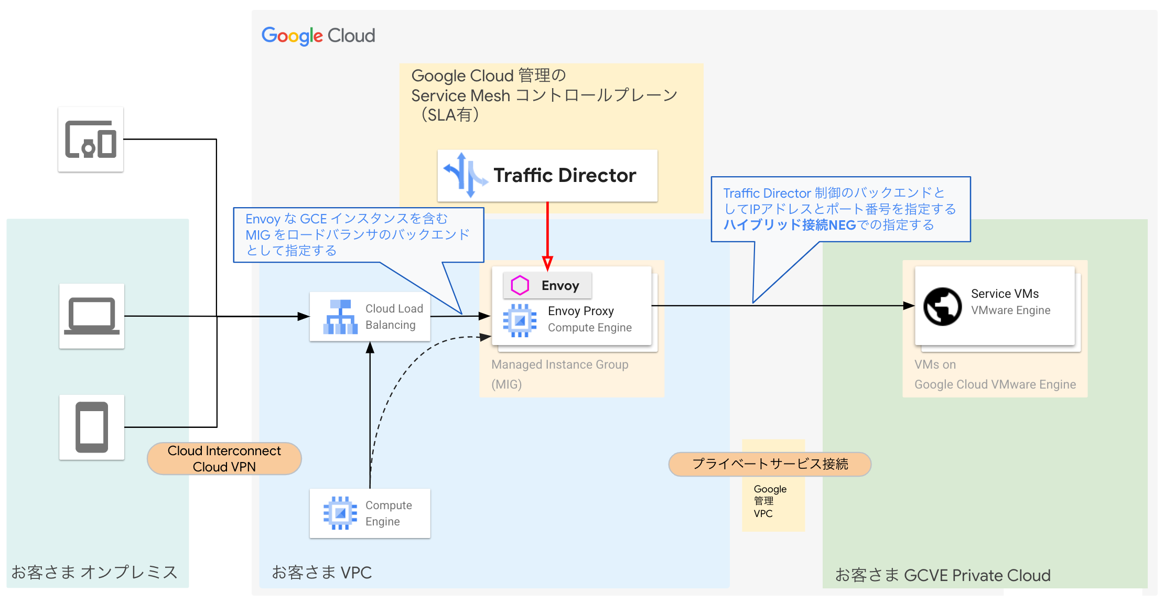1164x602 pixels.
Task: Select the Envoy Proxy Compute Engine chip icon
Action: (x=520, y=320)
